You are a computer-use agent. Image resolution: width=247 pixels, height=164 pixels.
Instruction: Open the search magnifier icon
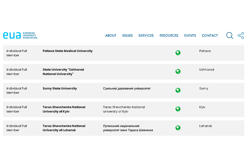pos(229,36)
